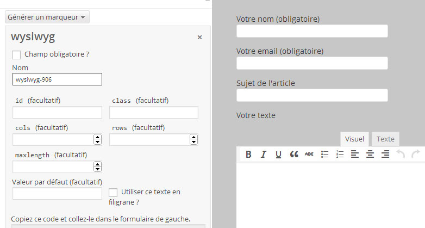Click the Votre texte label
This screenshot has width=425, height=228.
[x=255, y=115]
